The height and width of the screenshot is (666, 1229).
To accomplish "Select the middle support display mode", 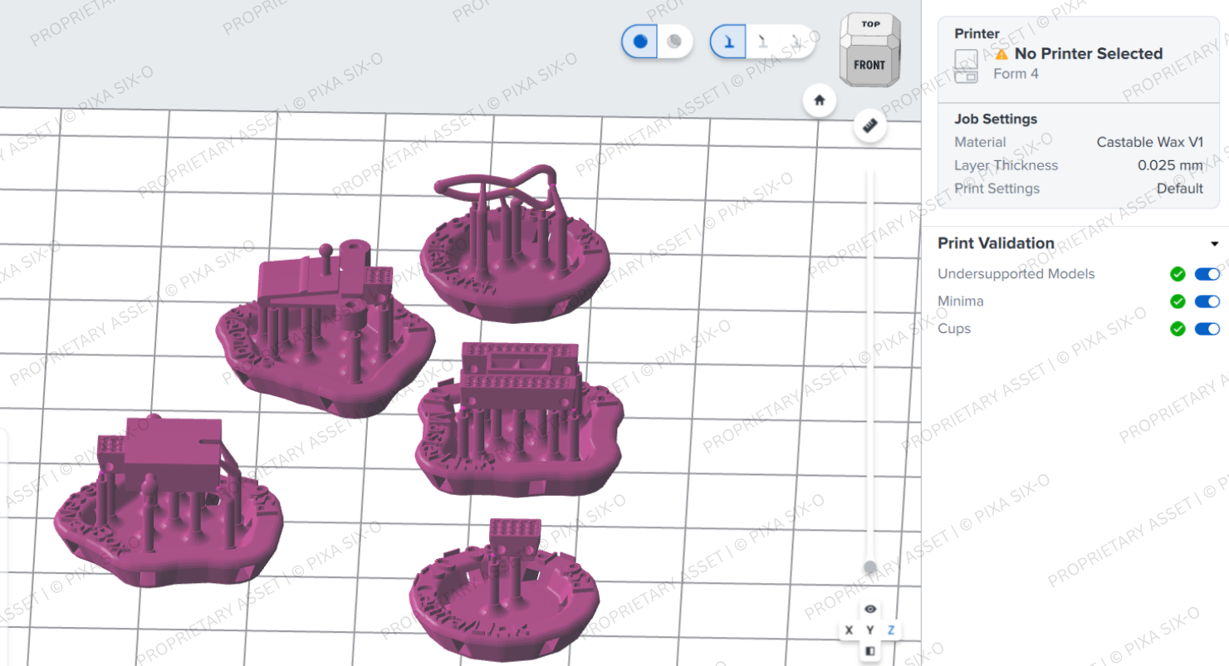I will [x=762, y=41].
